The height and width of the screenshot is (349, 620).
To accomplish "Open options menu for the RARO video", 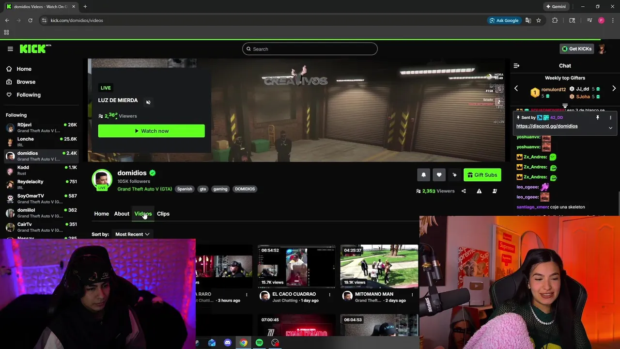I will [247, 294].
